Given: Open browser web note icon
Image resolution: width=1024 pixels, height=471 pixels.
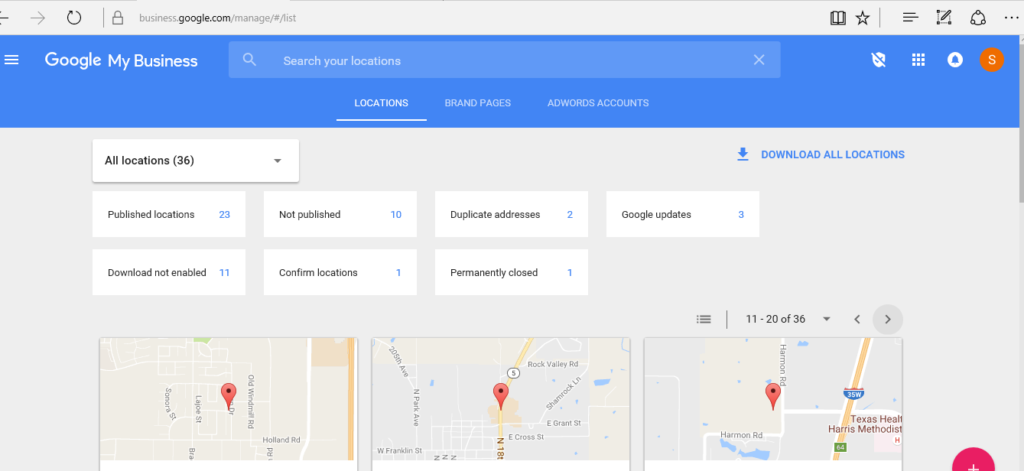Looking at the screenshot, I should pos(944,18).
